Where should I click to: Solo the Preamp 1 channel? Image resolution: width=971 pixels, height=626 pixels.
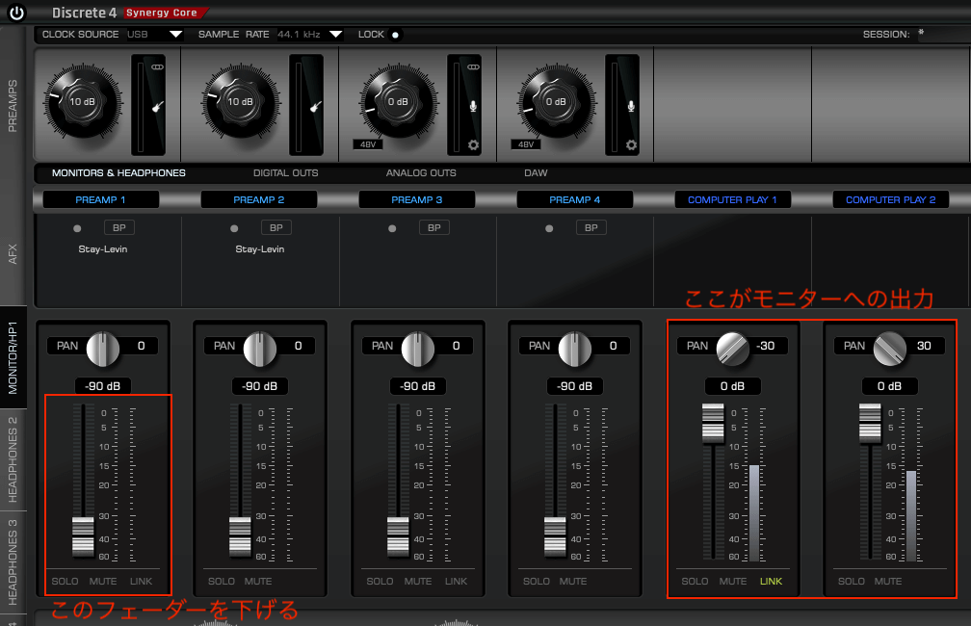pos(66,582)
